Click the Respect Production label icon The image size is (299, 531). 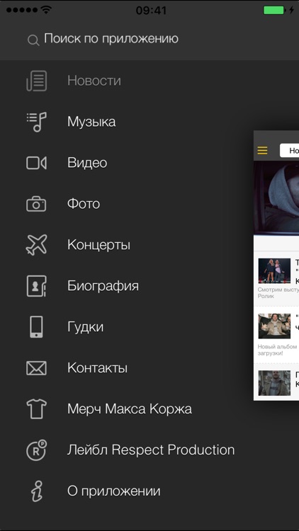click(36, 450)
